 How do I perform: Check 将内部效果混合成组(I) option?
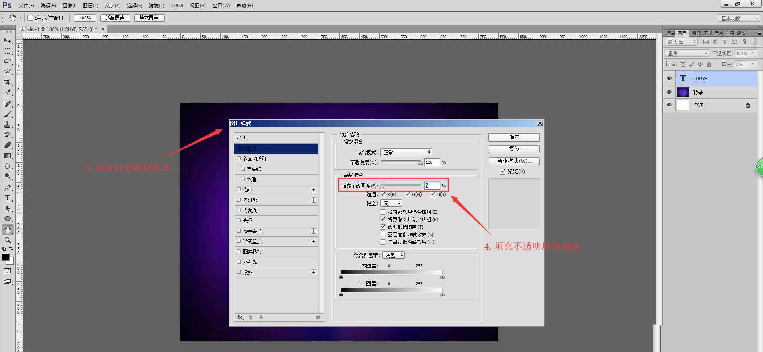(383, 212)
